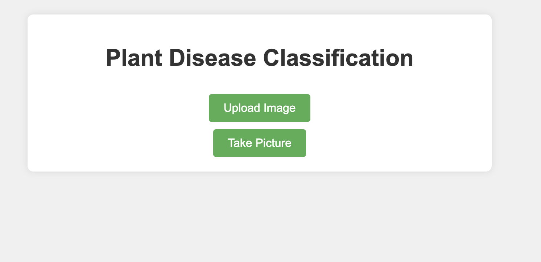This screenshot has width=541, height=262.
Task: Choose the upper green button under the heading
Action: point(259,108)
